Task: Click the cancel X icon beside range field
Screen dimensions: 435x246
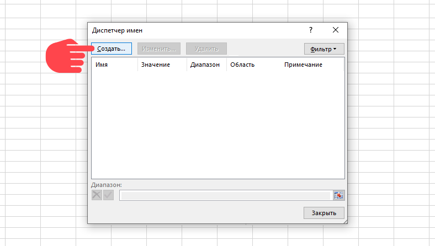Action: point(97,195)
